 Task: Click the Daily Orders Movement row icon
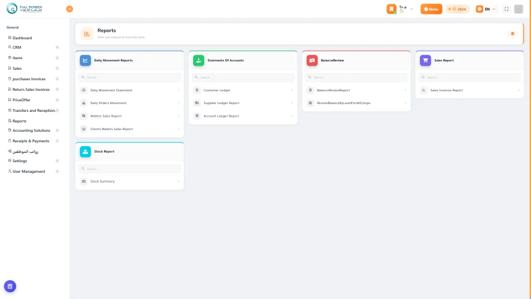tap(84, 103)
